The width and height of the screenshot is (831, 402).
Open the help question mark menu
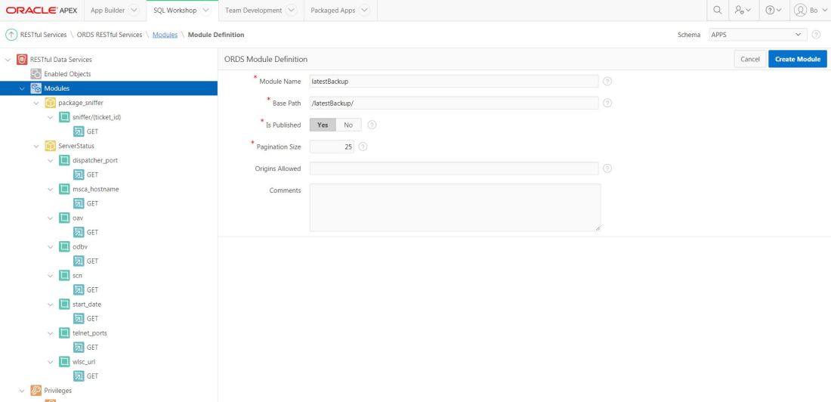(770, 11)
